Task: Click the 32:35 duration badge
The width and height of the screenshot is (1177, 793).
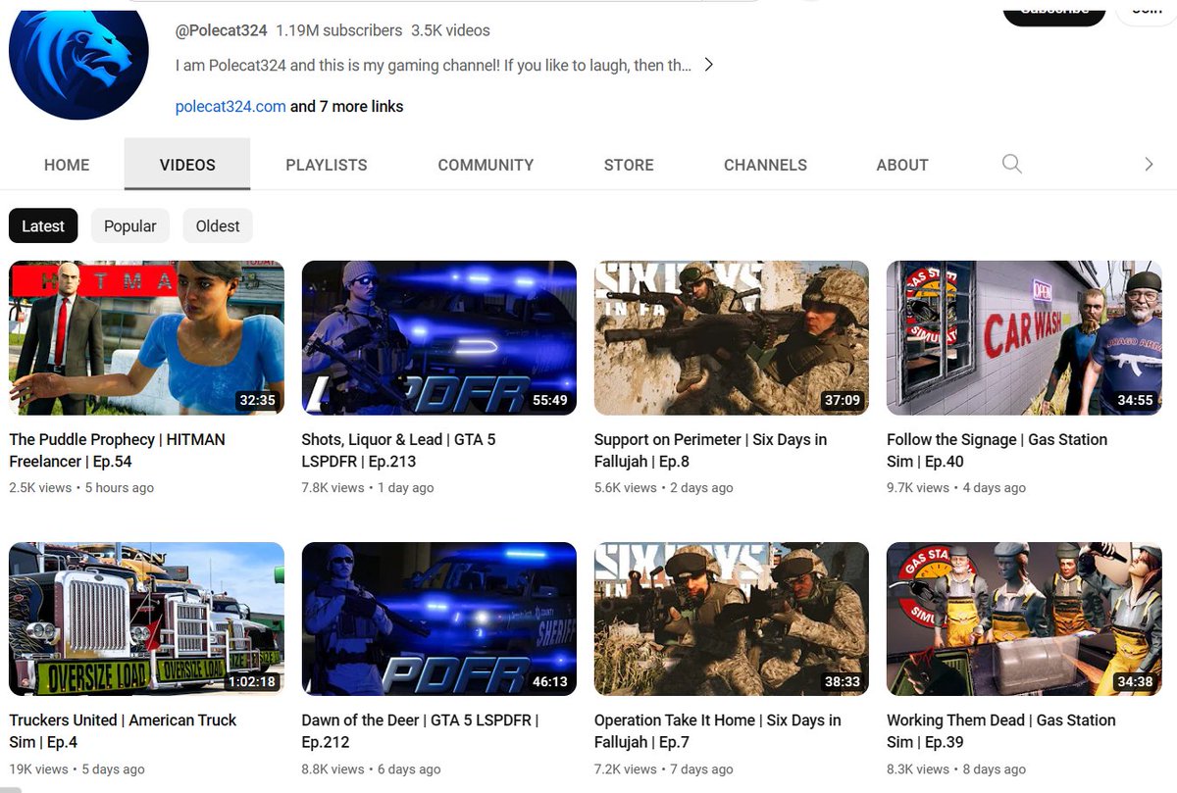Action: (257, 400)
